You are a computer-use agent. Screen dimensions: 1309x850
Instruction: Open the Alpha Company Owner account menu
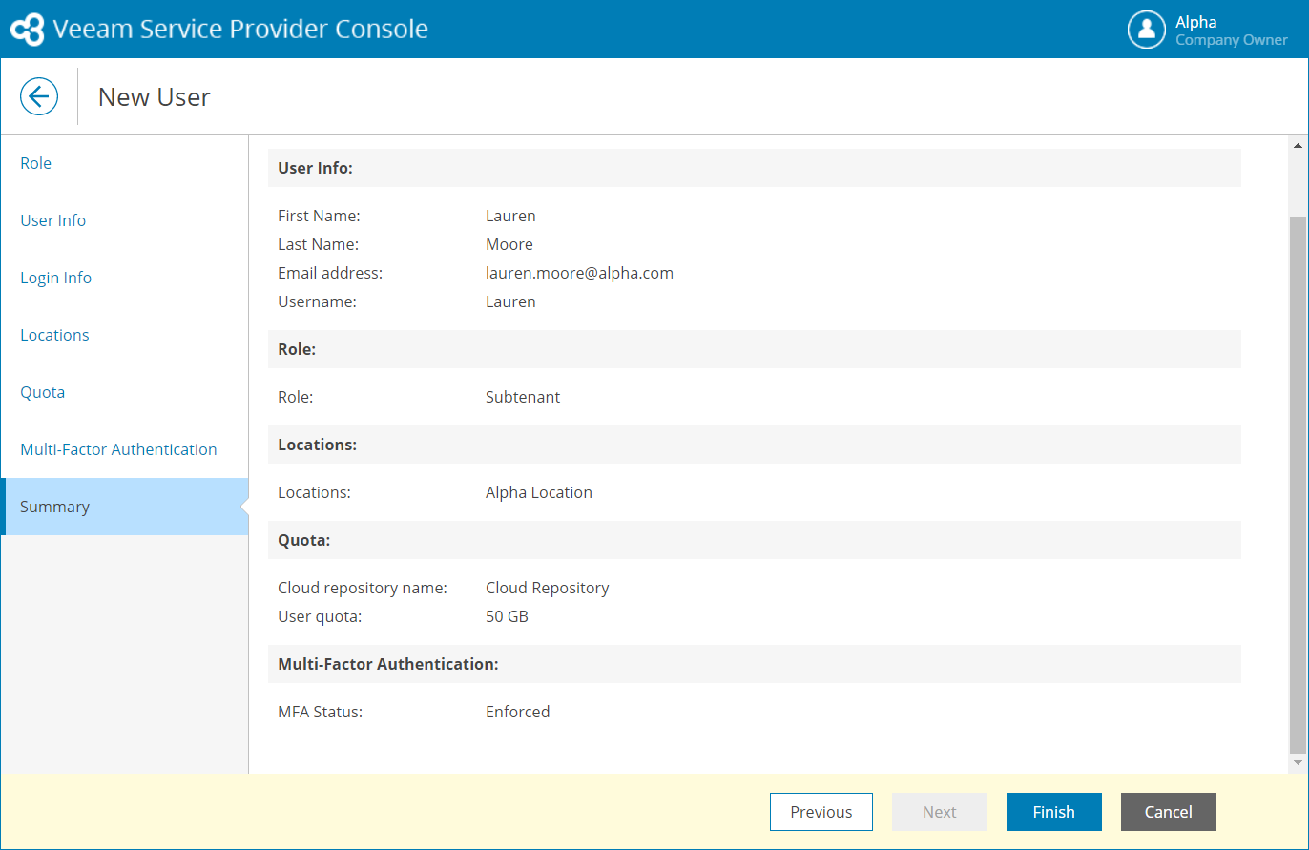point(1208,30)
